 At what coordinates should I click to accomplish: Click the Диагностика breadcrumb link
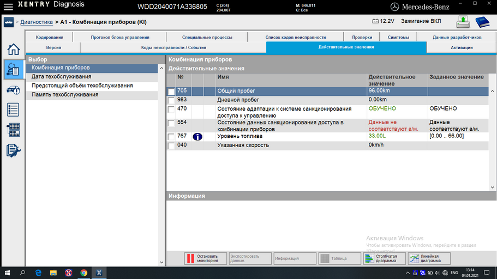click(x=37, y=22)
